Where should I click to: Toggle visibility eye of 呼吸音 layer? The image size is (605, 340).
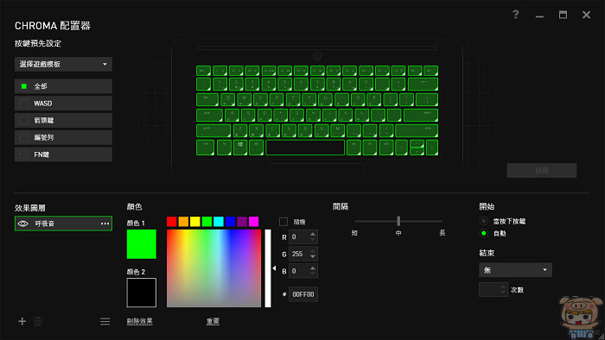tap(23, 224)
